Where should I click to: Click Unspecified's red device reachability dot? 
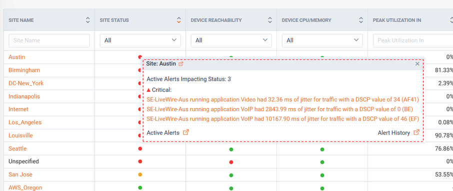[x=231, y=162]
